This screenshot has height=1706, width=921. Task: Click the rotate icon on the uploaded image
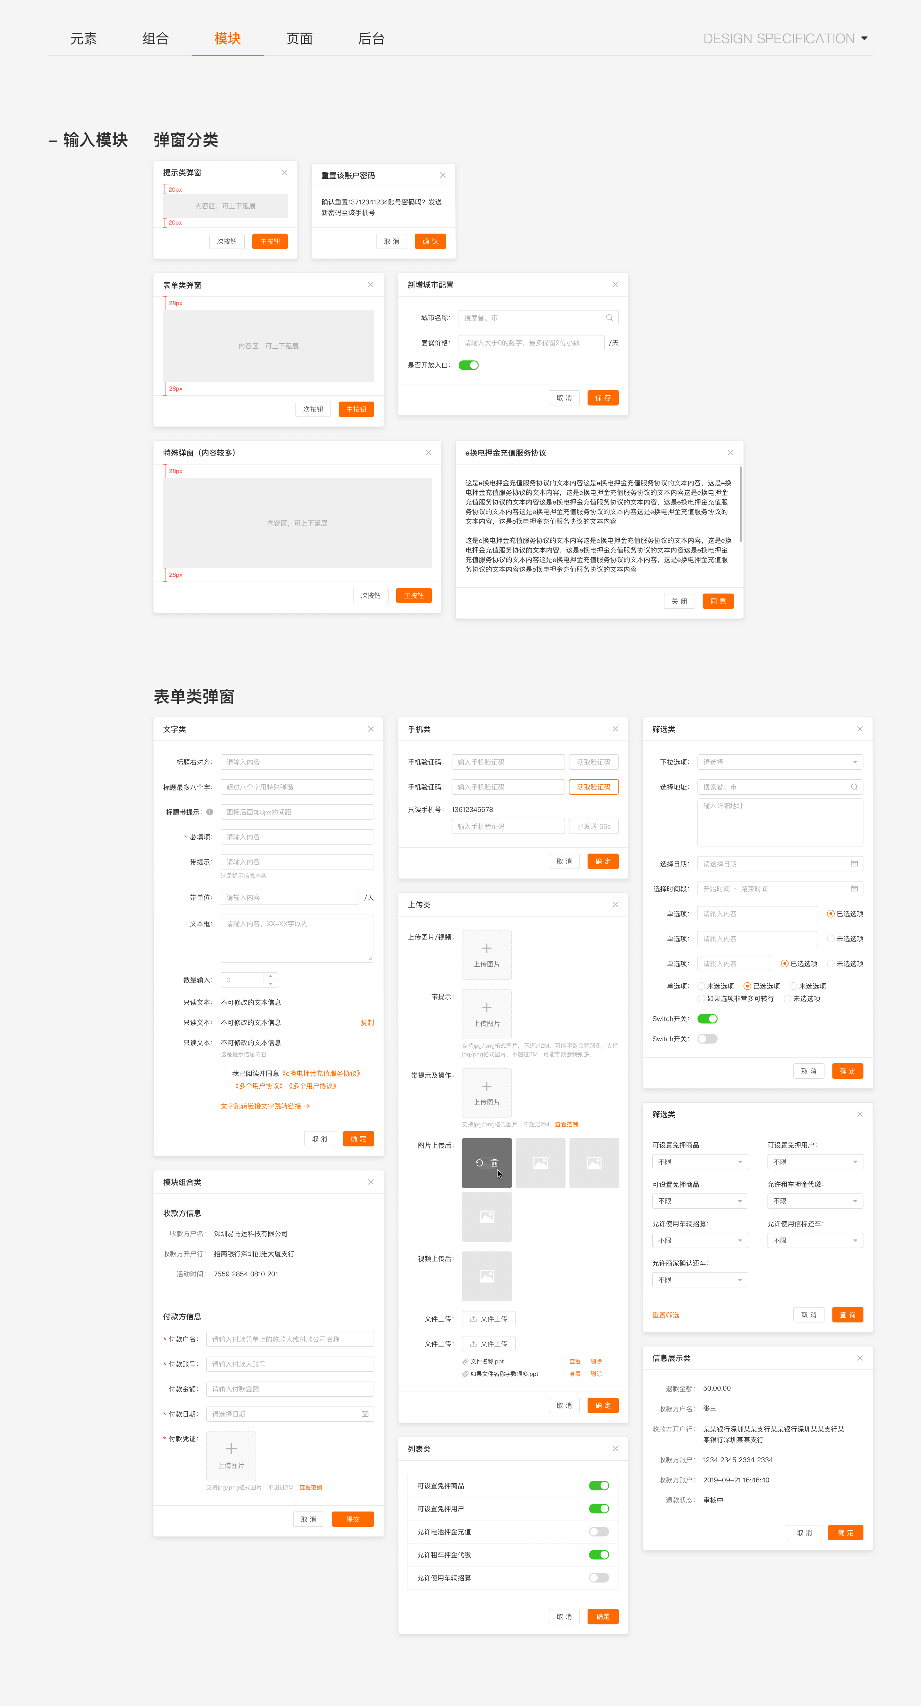click(x=479, y=1163)
